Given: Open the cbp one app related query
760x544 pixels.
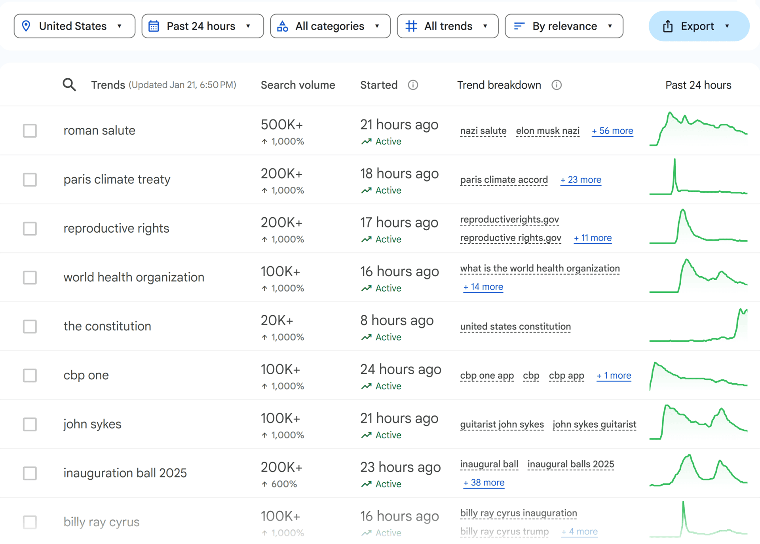Looking at the screenshot, I should click(x=487, y=375).
